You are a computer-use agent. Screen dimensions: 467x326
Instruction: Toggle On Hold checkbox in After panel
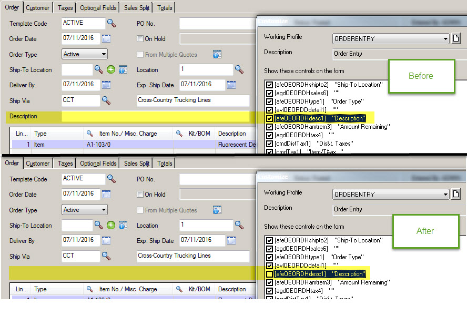pyautogui.click(x=140, y=195)
